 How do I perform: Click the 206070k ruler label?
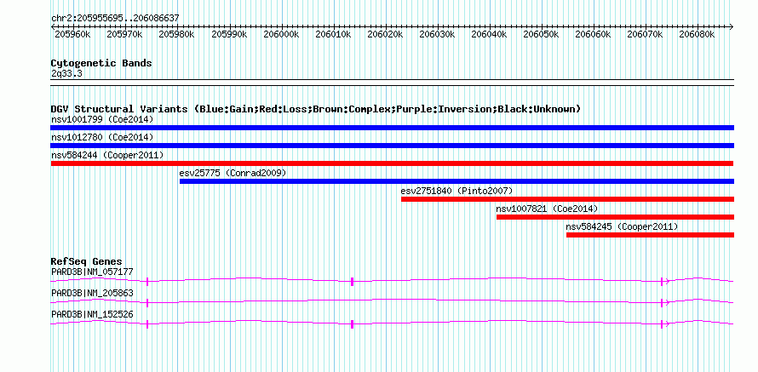tap(646, 34)
